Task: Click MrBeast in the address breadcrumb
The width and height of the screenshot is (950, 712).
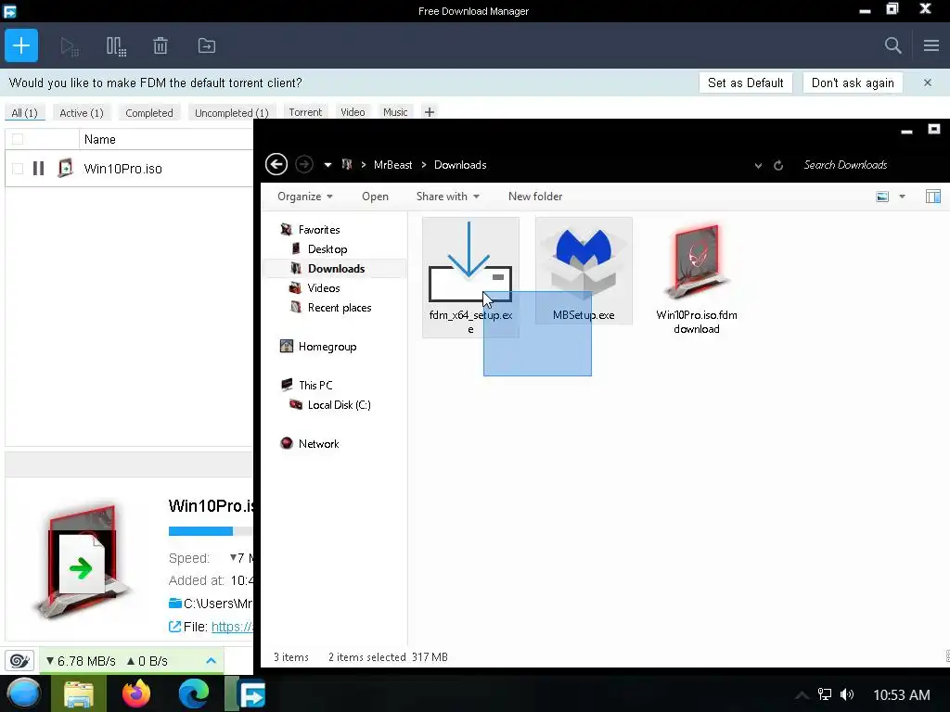Action: click(x=392, y=165)
